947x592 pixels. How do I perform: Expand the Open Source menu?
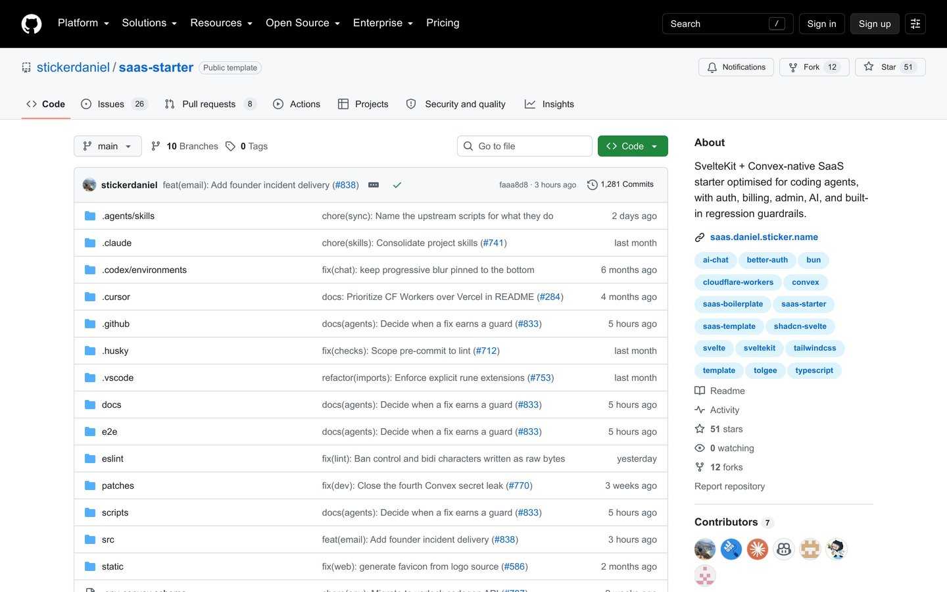303,23
